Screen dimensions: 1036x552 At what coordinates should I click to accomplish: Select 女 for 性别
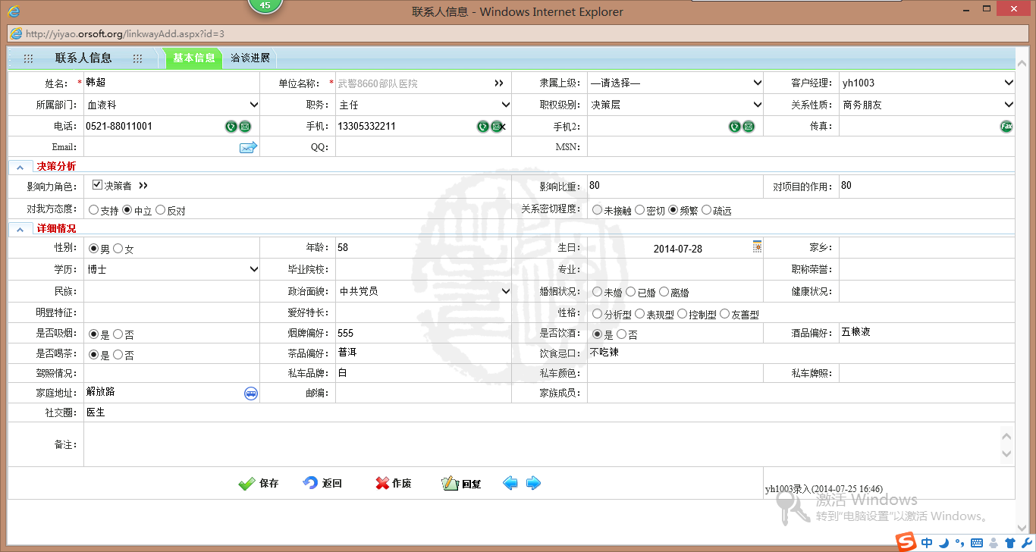click(x=118, y=249)
